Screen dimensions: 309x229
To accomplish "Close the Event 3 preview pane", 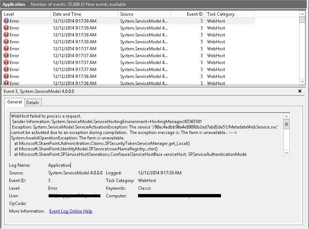I will [x=300, y=91].
